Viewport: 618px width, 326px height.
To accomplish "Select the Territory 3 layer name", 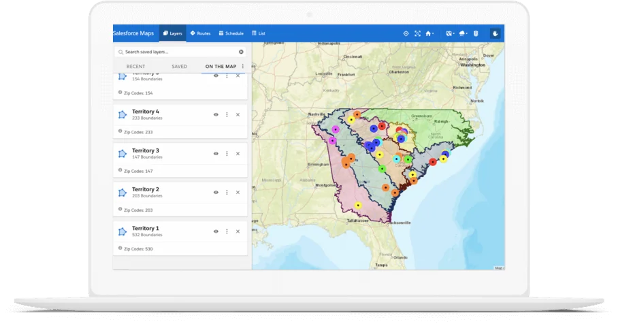I will (146, 150).
